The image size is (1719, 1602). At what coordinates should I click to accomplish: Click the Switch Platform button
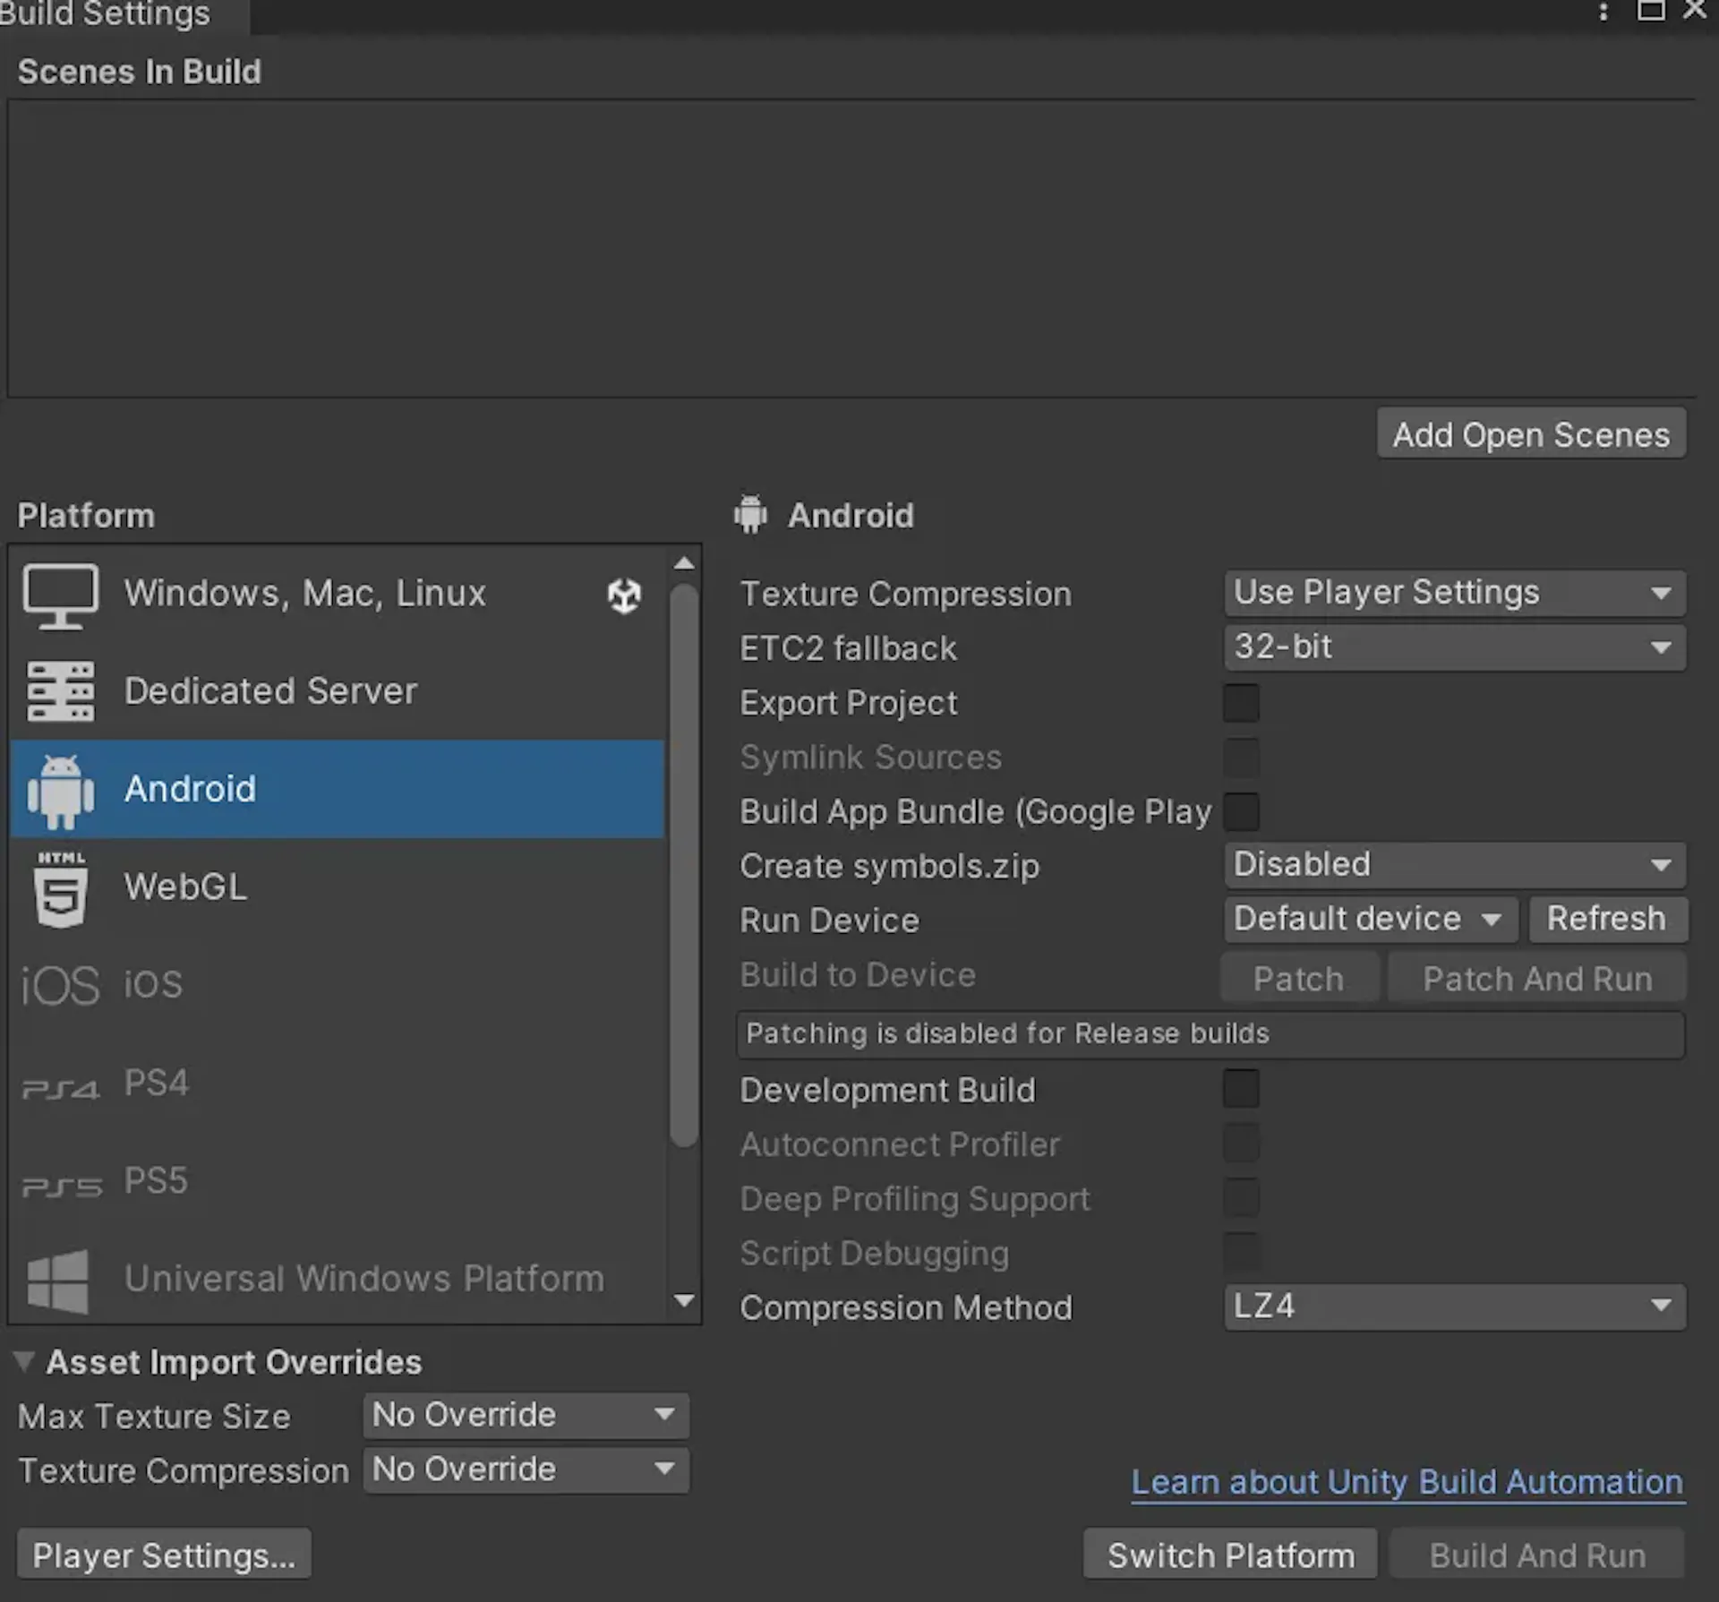(x=1230, y=1555)
